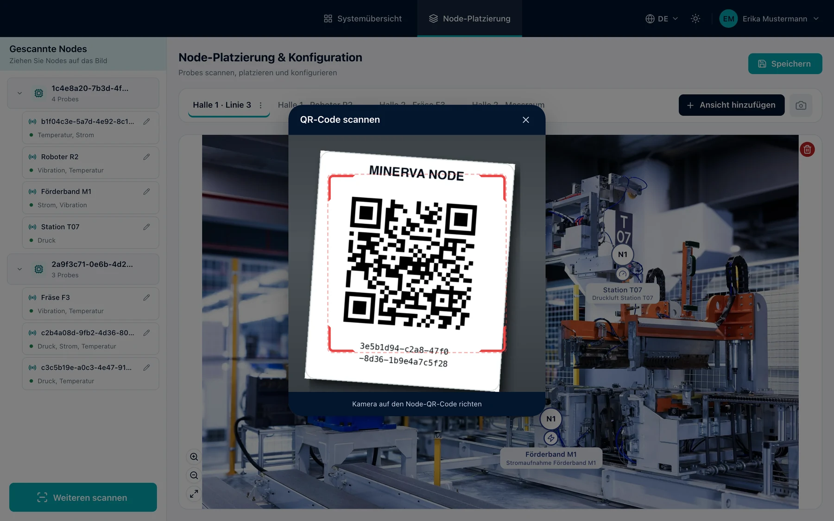834x521 pixels.
Task: Click the QR code in the scanner preview
Action: tap(410, 264)
